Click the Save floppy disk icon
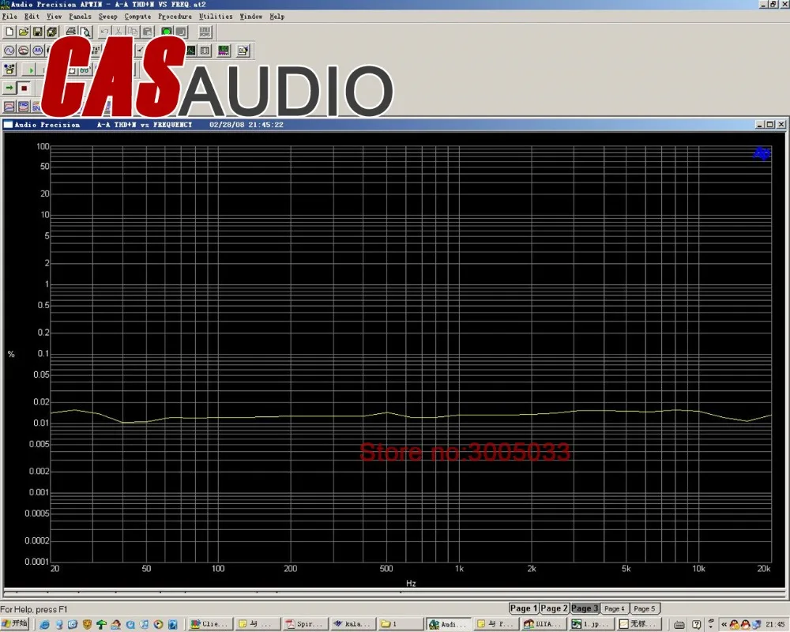This screenshot has width=790, height=632. click(x=37, y=32)
